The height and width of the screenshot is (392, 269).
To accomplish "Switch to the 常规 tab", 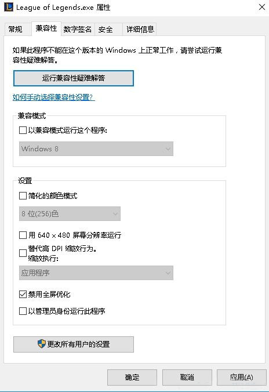I will click(16, 29).
